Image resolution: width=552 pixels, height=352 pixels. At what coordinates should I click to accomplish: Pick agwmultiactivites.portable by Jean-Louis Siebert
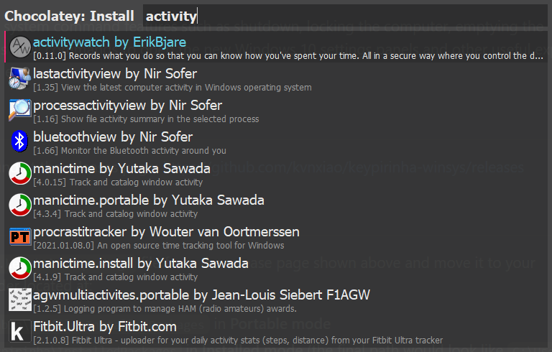click(x=276, y=300)
